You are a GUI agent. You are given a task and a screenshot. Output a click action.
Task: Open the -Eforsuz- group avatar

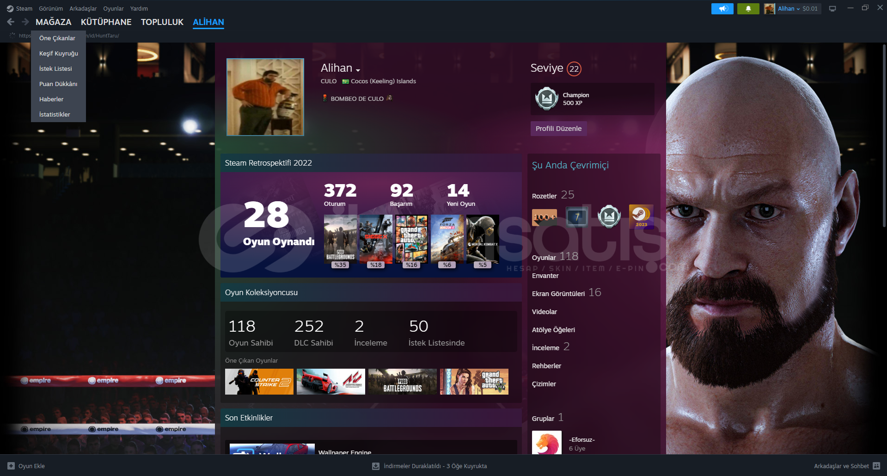[x=546, y=443]
